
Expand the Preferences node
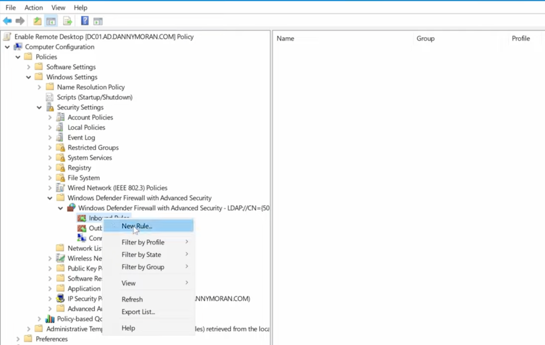click(19, 339)
